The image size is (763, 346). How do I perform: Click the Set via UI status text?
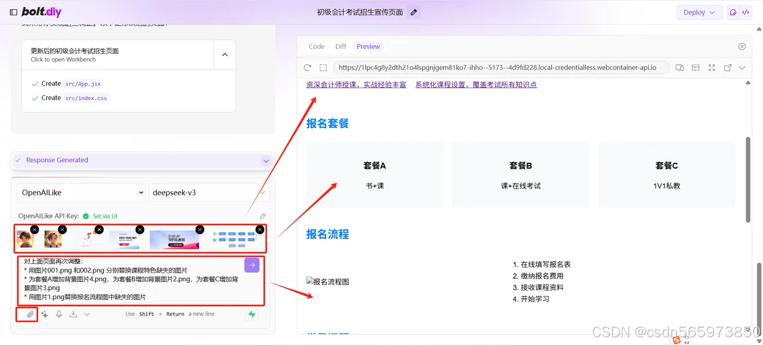tap(105, 216)
